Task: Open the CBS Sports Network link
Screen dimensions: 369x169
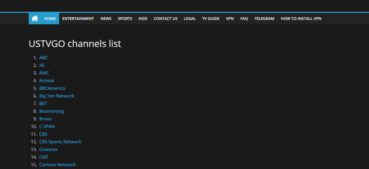Action: (60, 142)
